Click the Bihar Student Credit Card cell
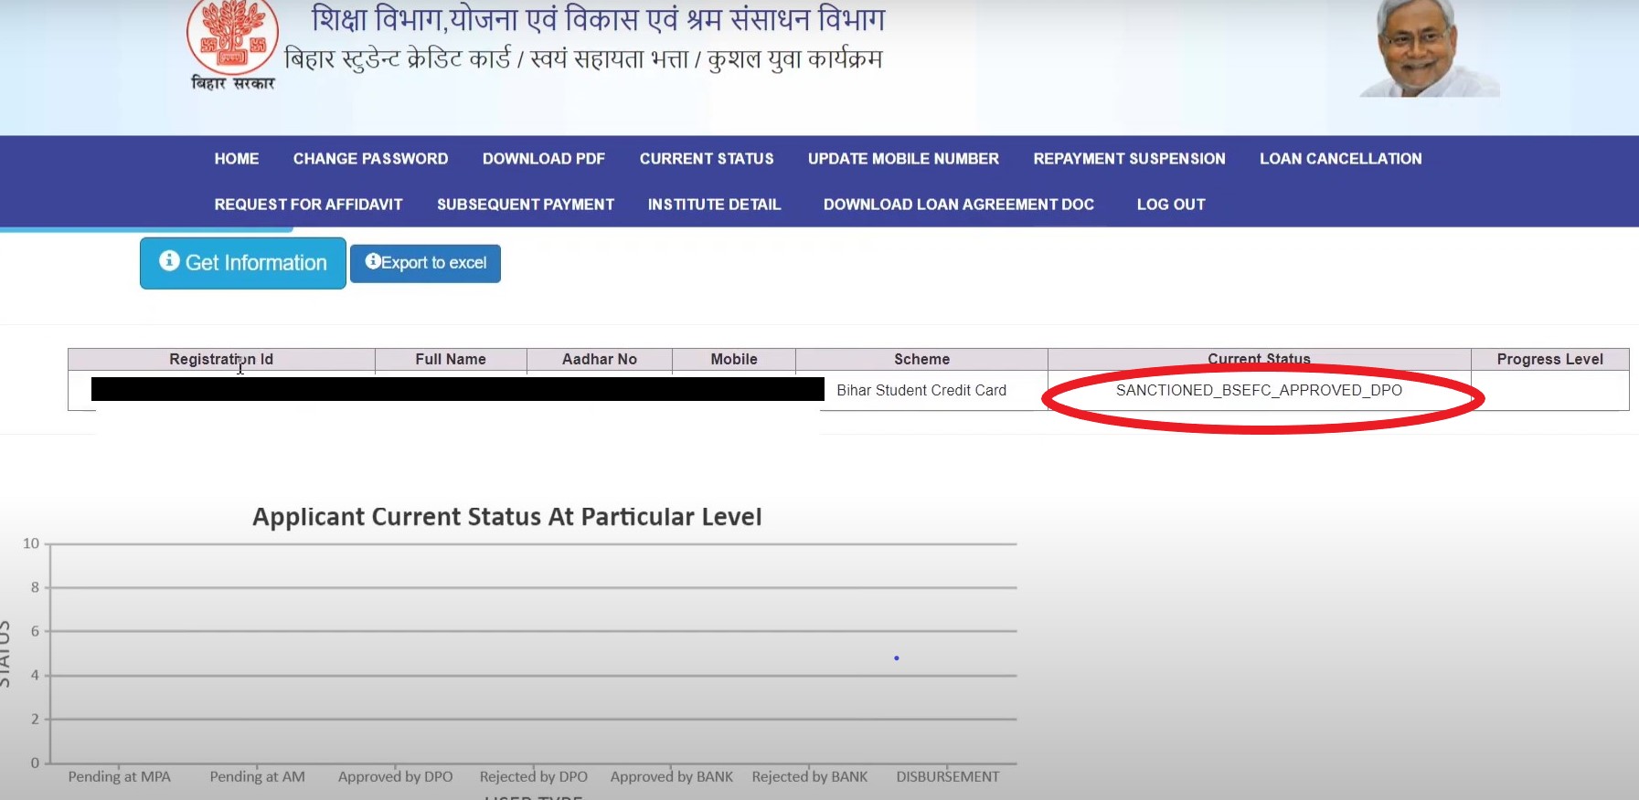This screenshot has width=1639, height=800. [921, 390]
